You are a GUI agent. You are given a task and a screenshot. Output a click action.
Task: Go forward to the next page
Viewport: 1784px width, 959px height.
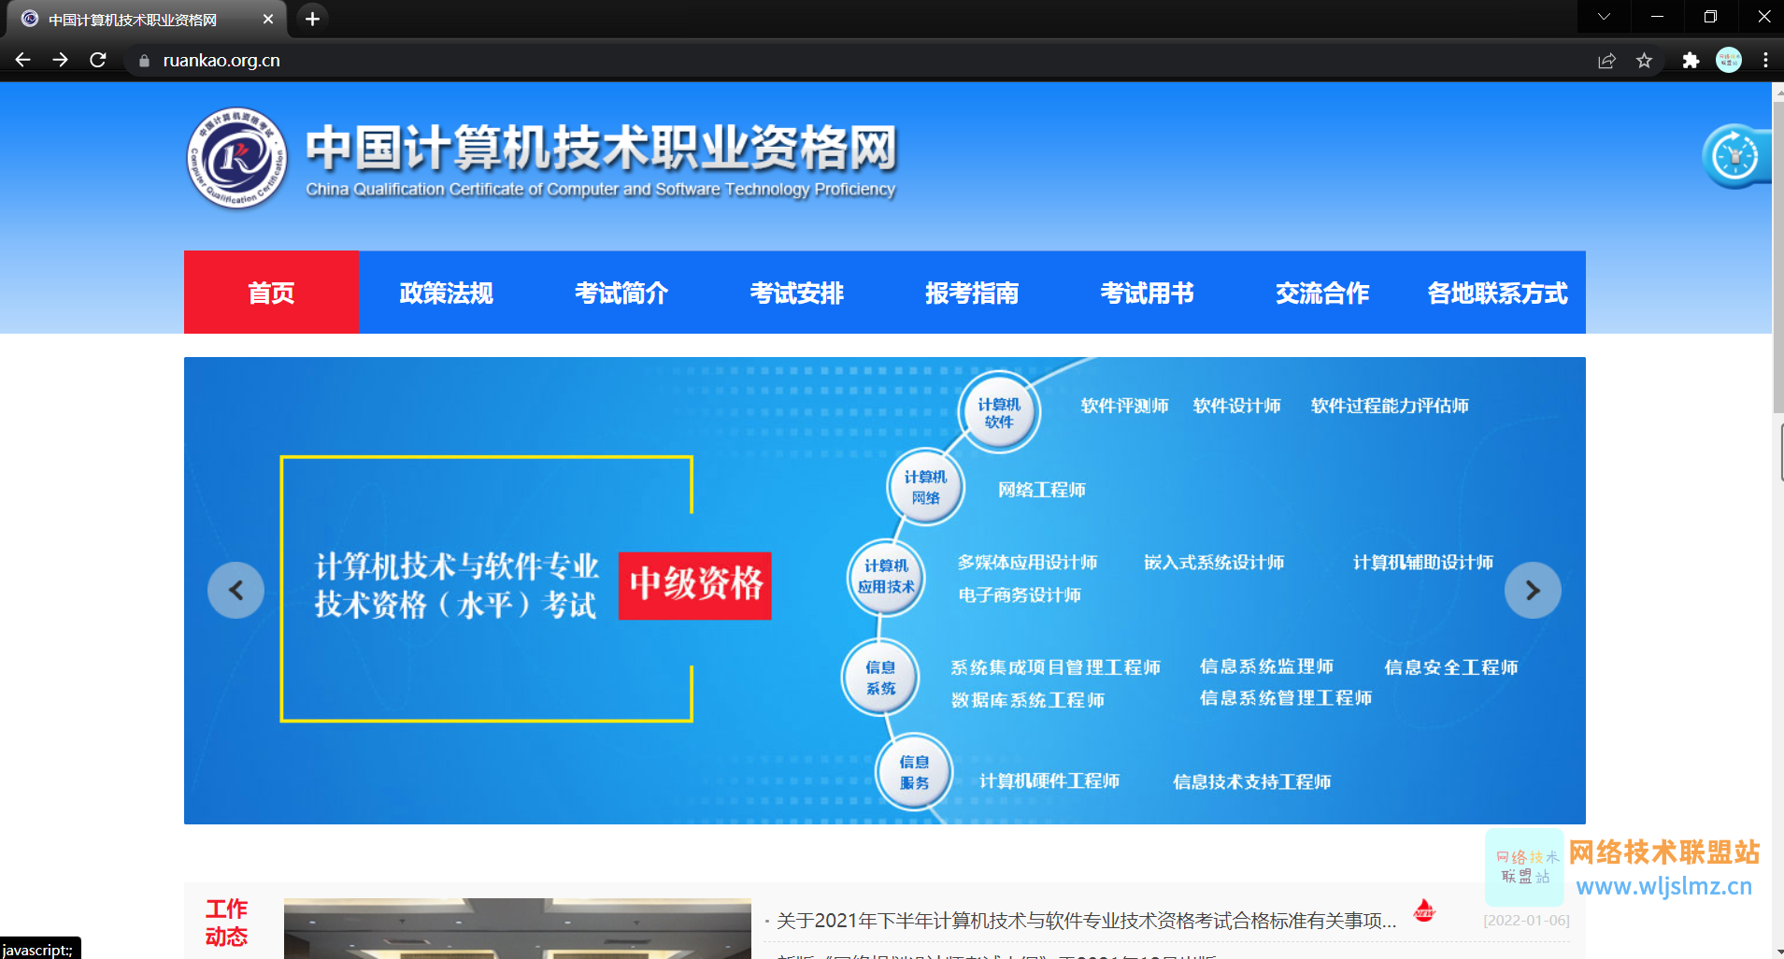61,60
